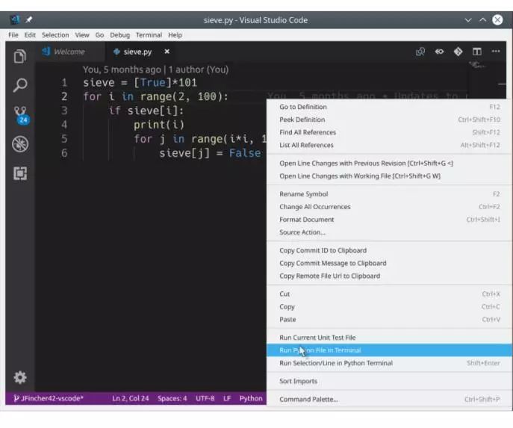The image size is (513, 428).
Task: Open the Debug view in activity bar
Action: (20, 144)
